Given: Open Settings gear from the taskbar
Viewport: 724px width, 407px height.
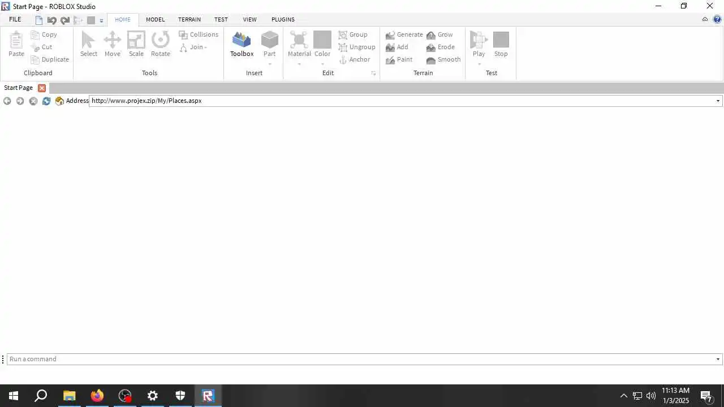Looking at the screenshot, I should (153, 396).
